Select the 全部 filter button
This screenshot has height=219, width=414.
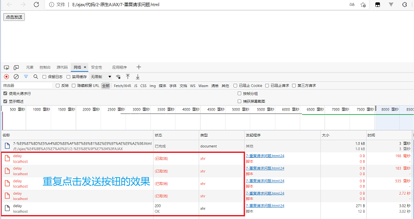click(105, 86)
